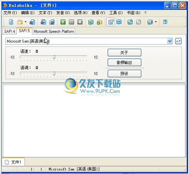Click the Balabolka app icon in title bar
This screenshot has width=189, height=174.
tap(5, 5)
